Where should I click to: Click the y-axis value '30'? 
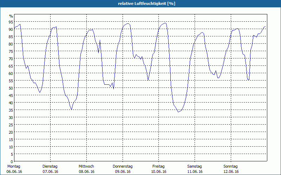[x=11, y=117]
